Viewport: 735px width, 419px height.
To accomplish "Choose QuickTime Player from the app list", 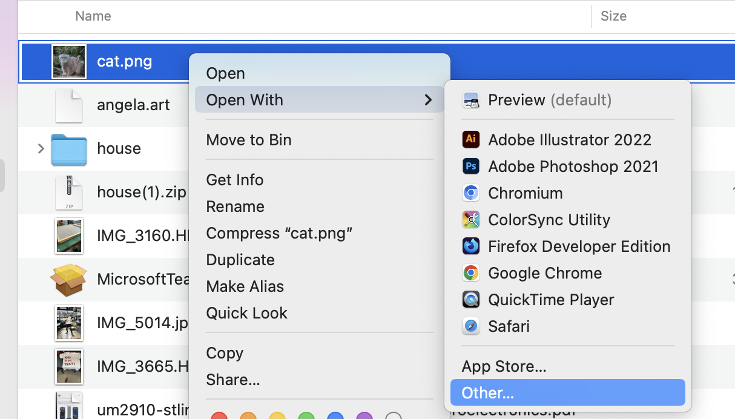I will click(568, 300).
